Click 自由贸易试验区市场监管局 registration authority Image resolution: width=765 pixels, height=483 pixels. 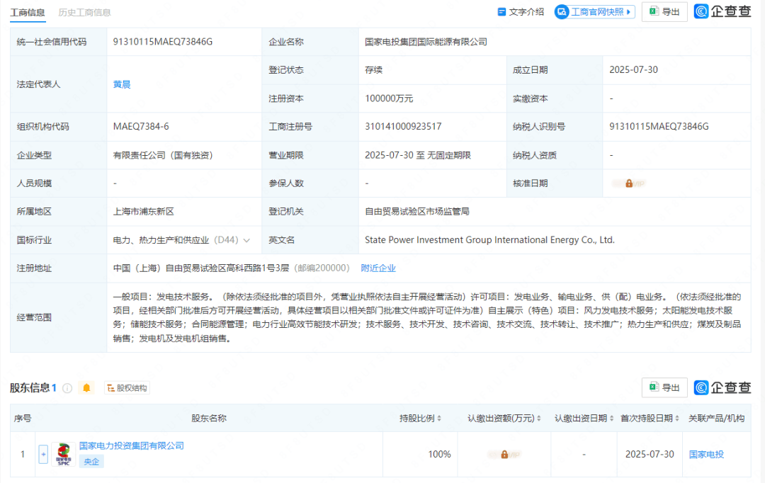click(417, 212)
